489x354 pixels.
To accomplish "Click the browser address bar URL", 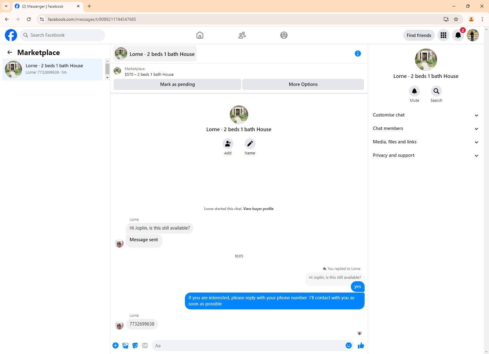I will click(92, 19).
